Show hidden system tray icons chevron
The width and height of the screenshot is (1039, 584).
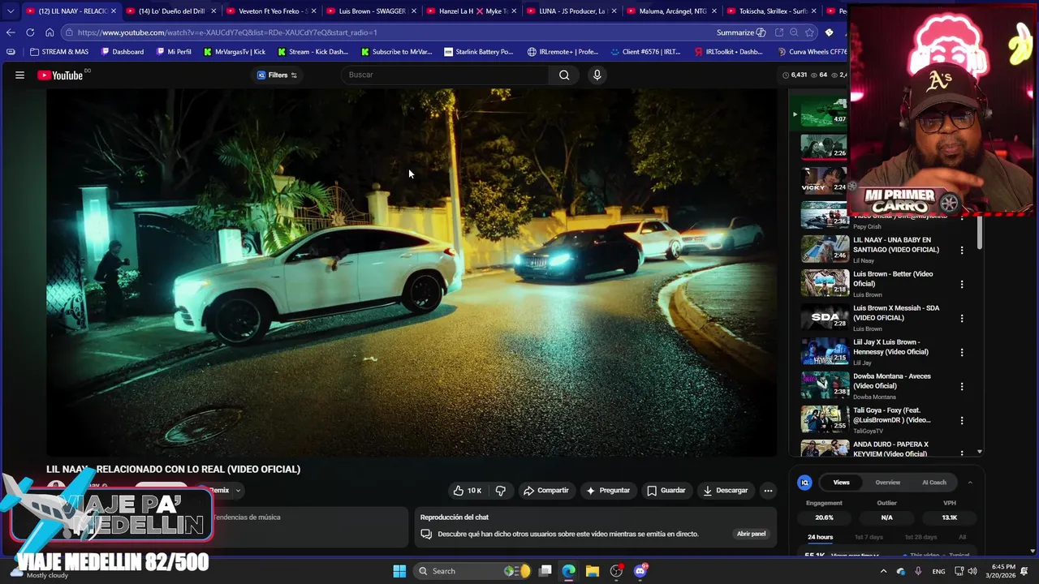point(883,571)
